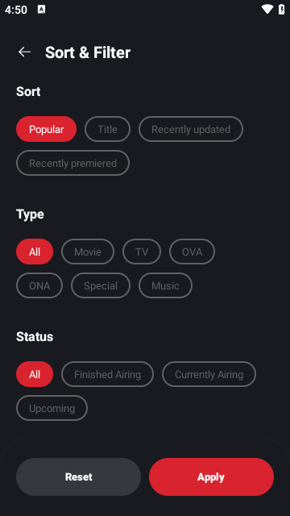Tap the Wi-Fi status icon
The image size is (290, 516).
[267, 9]
